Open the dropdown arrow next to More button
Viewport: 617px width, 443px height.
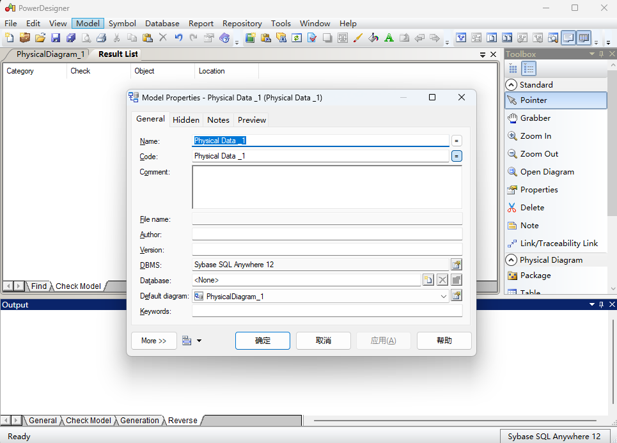pyautogui.click(x=199, y=341)
